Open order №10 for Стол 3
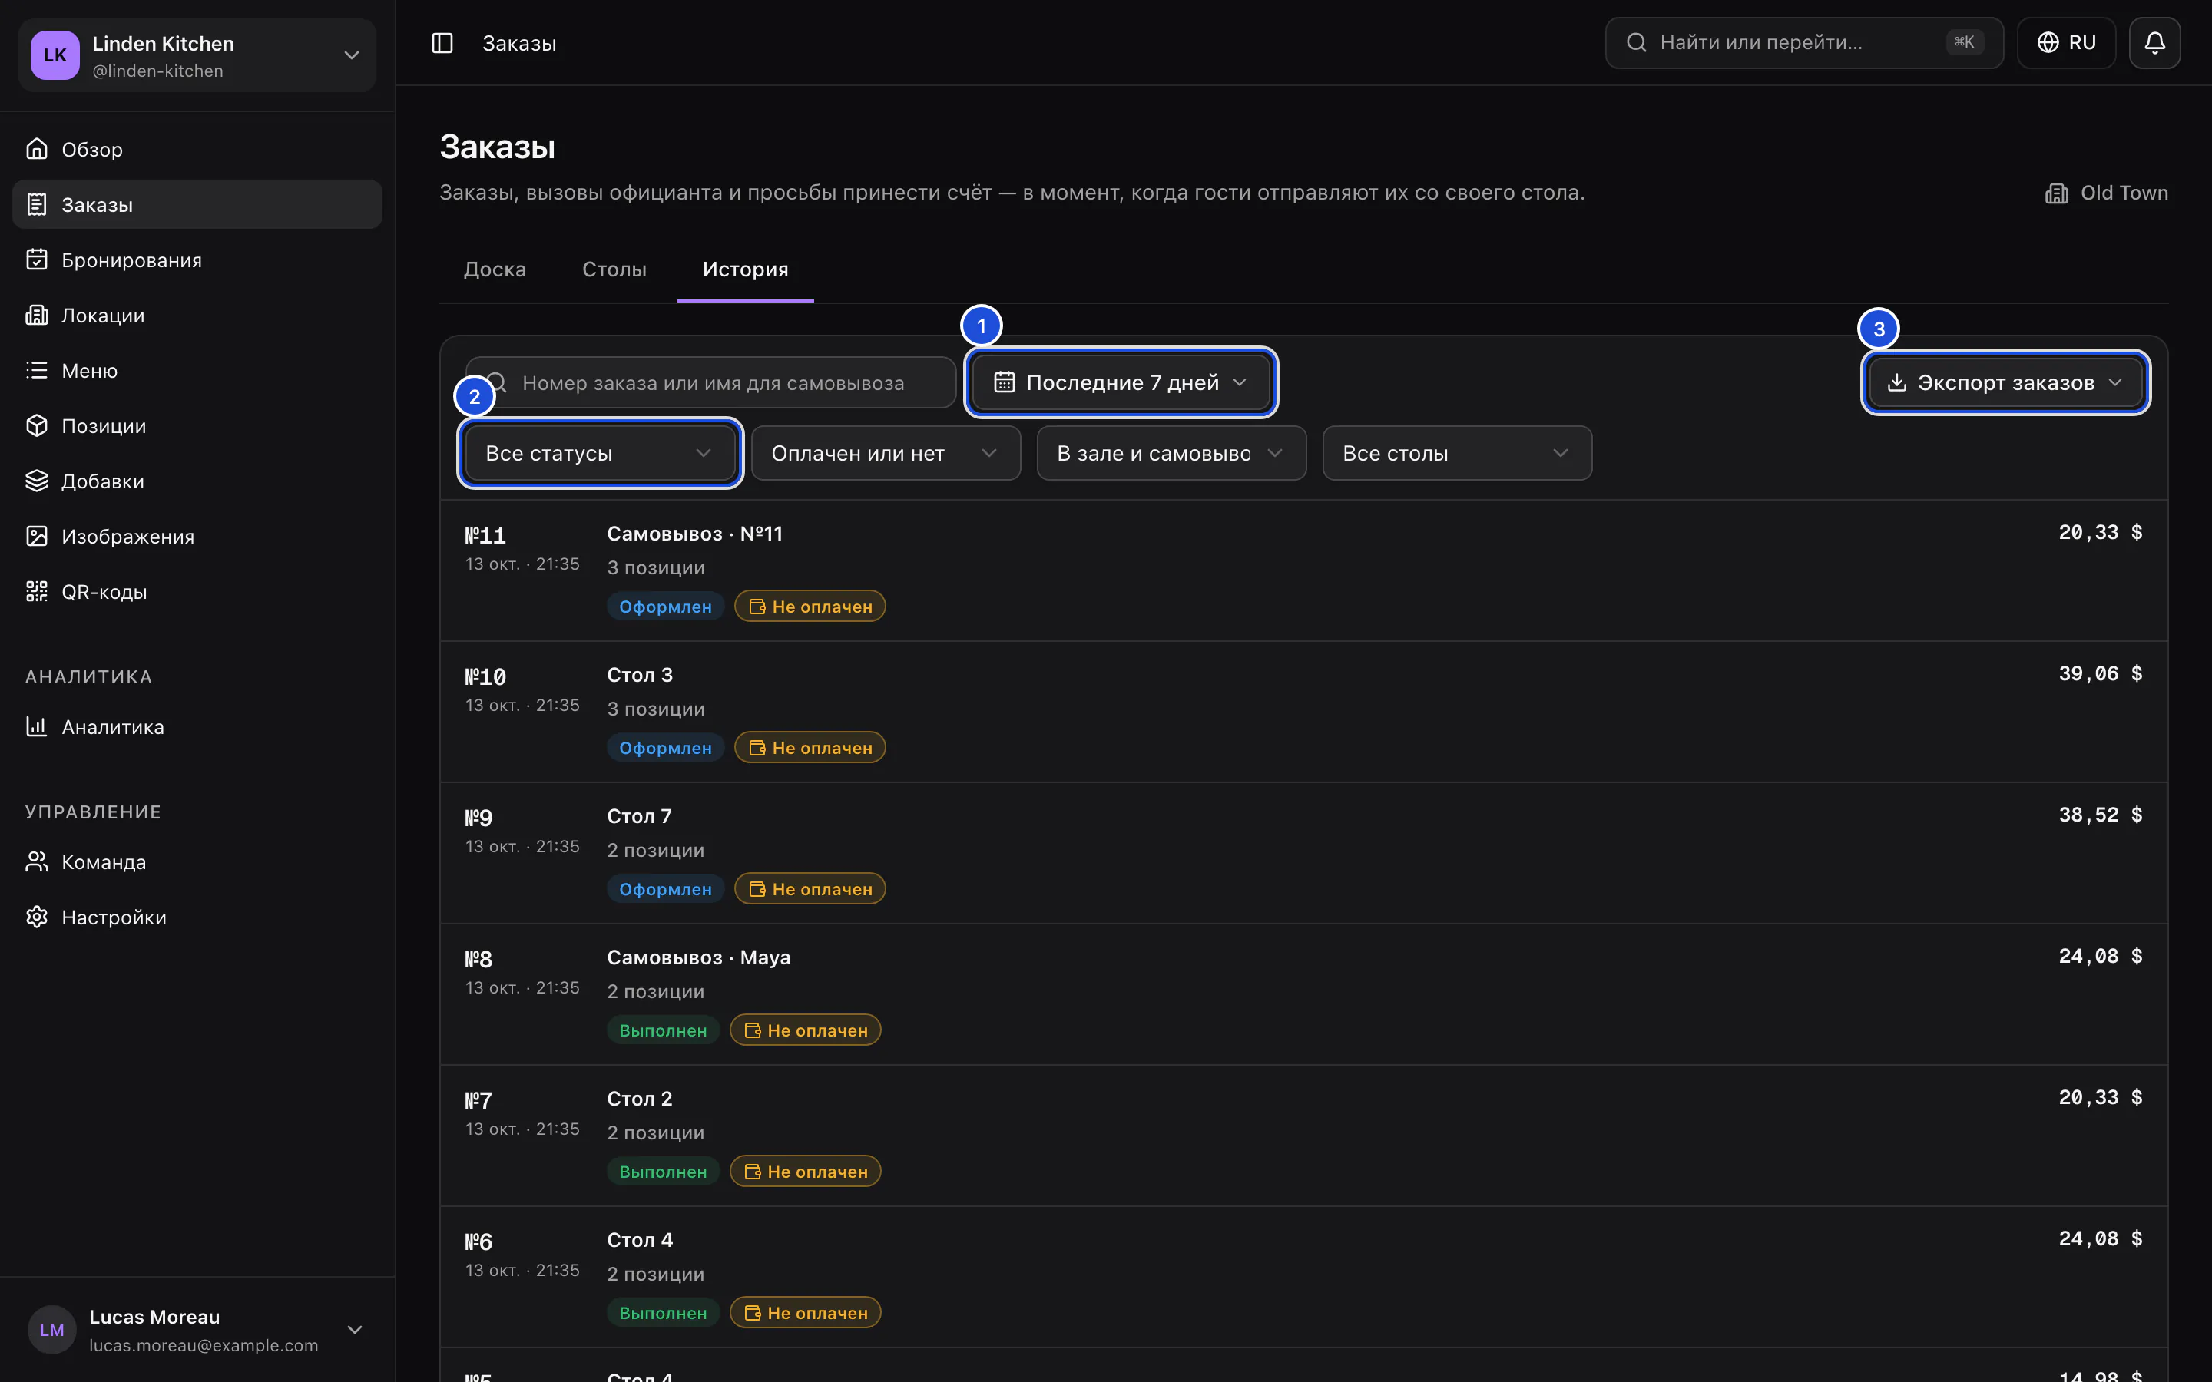 click(x=1303, y=711)
